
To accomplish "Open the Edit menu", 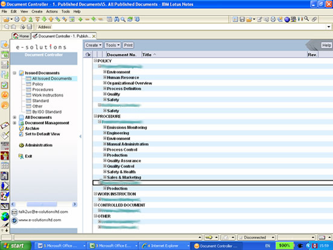I will point(14,11).
